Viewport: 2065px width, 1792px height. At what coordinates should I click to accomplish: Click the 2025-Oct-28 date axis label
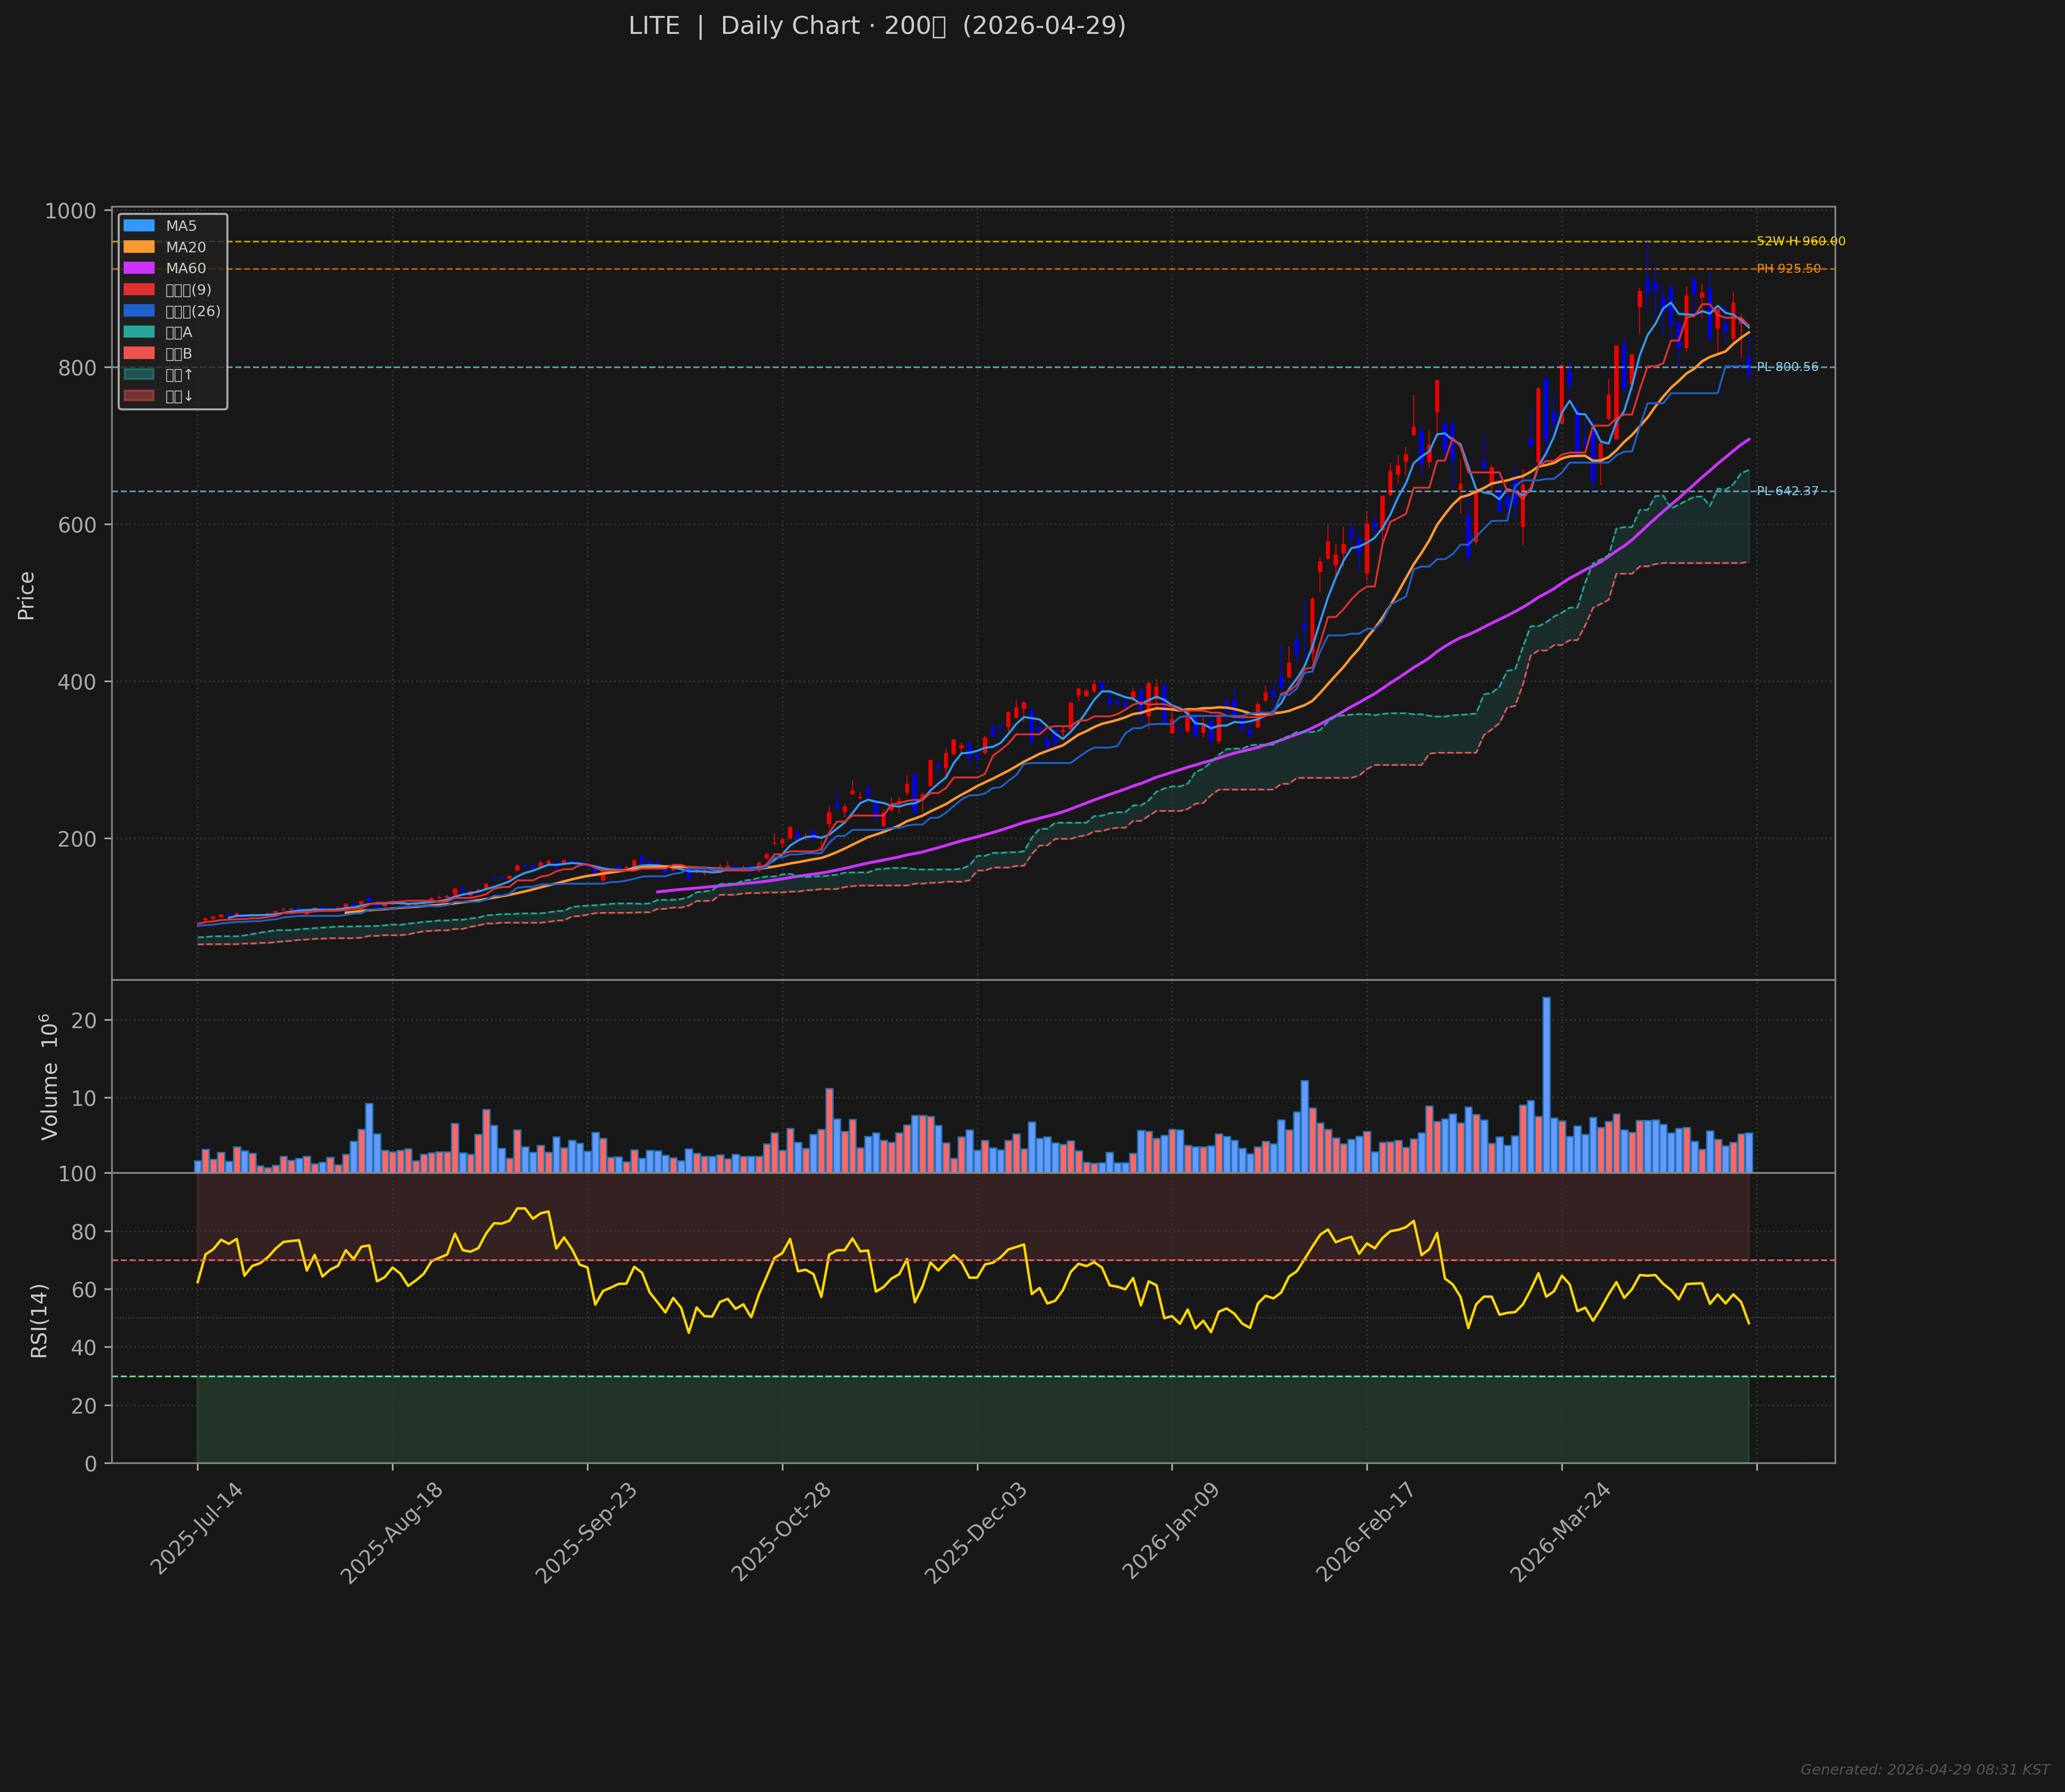[x=783, y=1532]
